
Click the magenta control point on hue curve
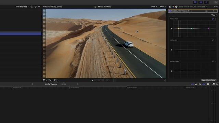tap(208, 29)
